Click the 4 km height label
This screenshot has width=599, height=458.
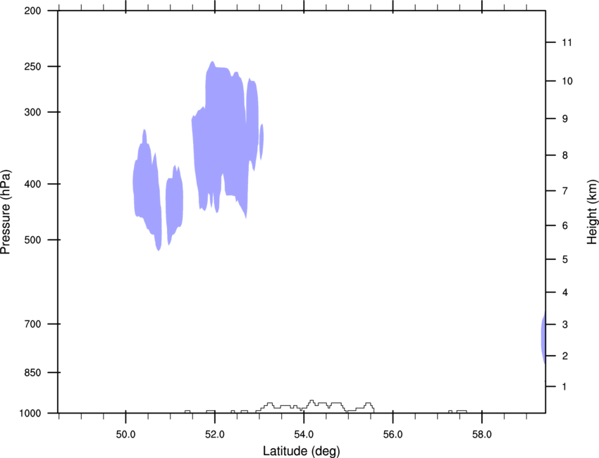pos(565,292)
